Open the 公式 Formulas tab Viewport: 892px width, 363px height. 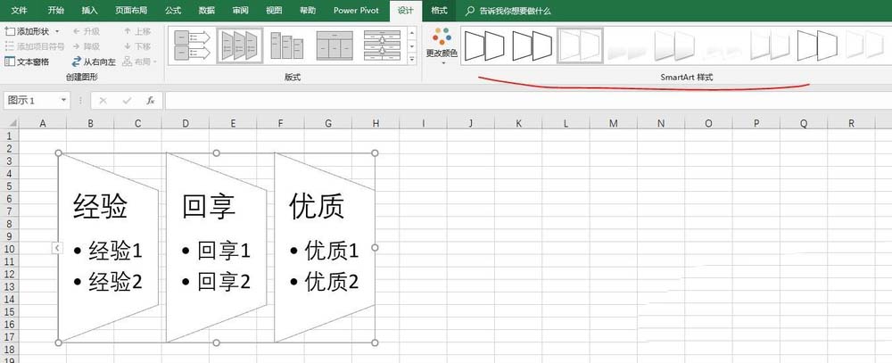(x=173, y=10)
